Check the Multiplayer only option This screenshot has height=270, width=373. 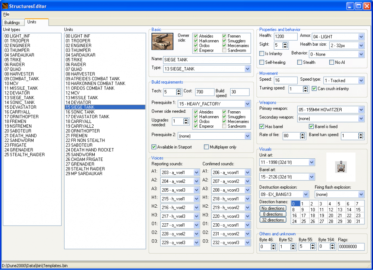[206, 147]
